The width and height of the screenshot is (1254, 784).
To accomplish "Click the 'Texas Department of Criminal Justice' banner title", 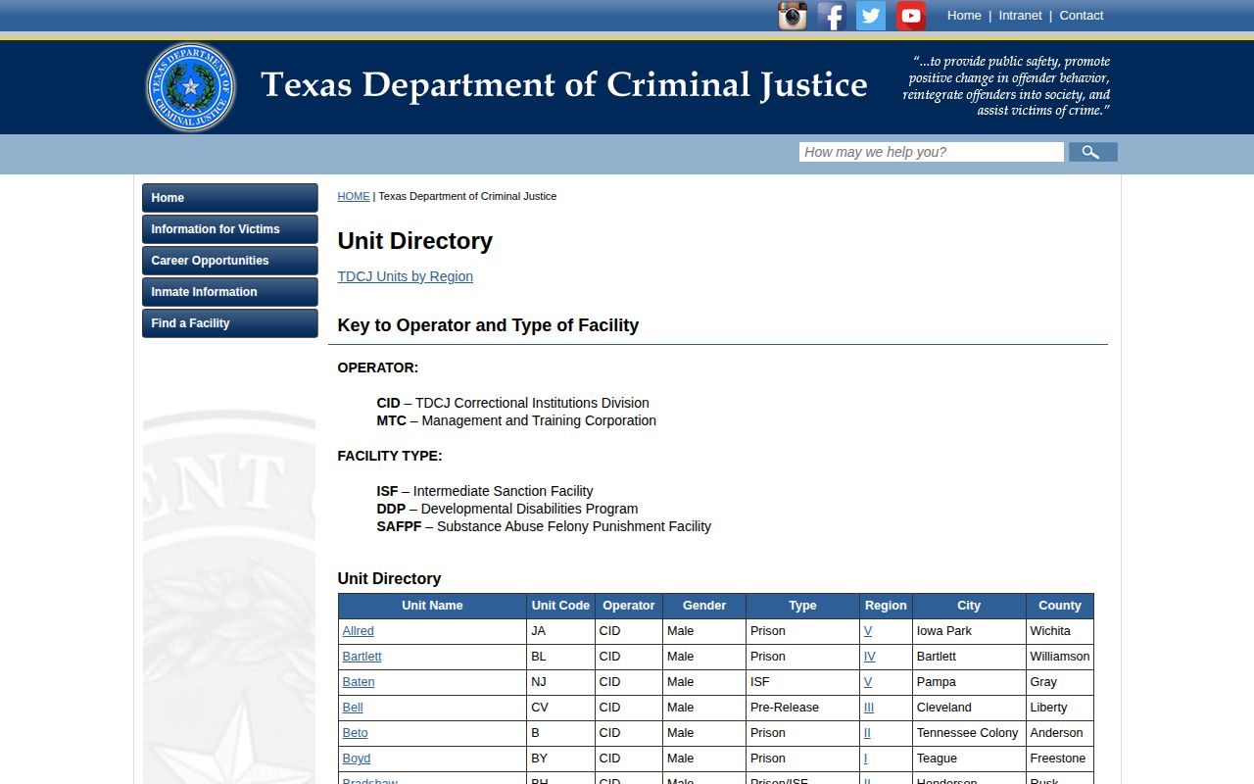I will point(564,85).
